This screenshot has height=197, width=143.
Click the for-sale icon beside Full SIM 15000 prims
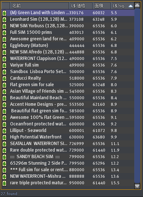pyautogui.click(x=4, y=33)
